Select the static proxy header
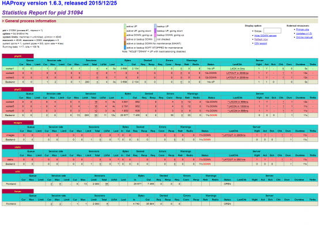 click(18, 147)
